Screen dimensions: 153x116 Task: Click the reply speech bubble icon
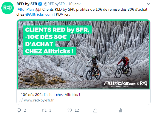coord(19,110)
